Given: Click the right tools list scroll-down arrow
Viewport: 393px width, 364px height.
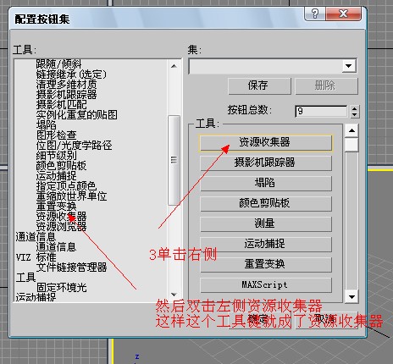Looking at the screenshot, I should 351,297.
